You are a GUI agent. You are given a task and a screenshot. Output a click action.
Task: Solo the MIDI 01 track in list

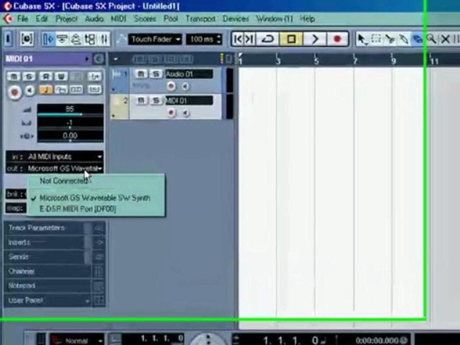[156, 101]
